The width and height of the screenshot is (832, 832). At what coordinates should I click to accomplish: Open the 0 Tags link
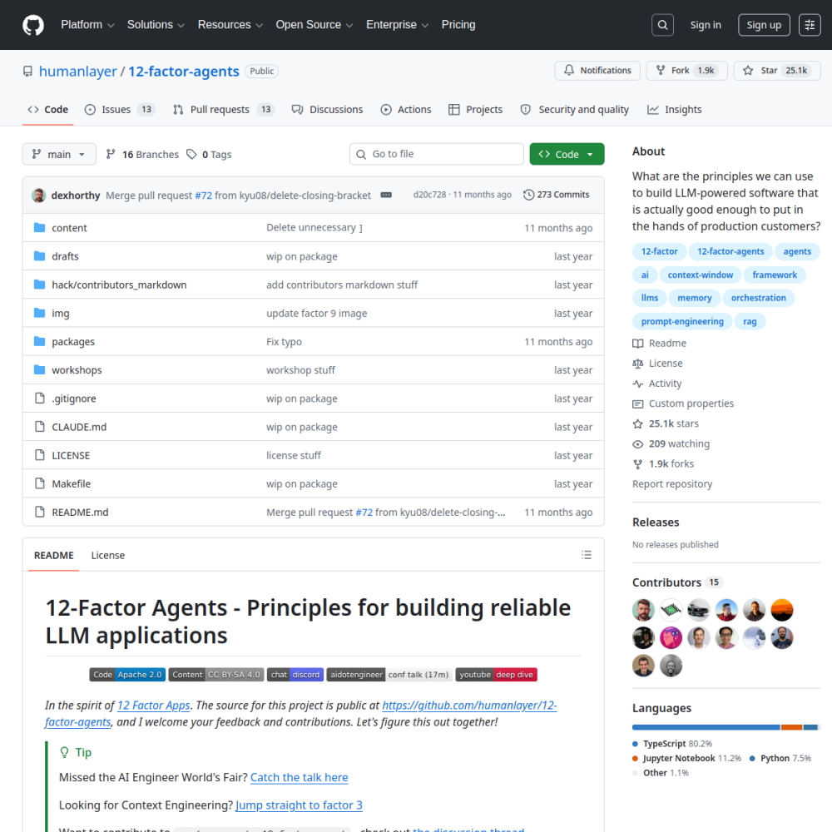coord(209,155)
